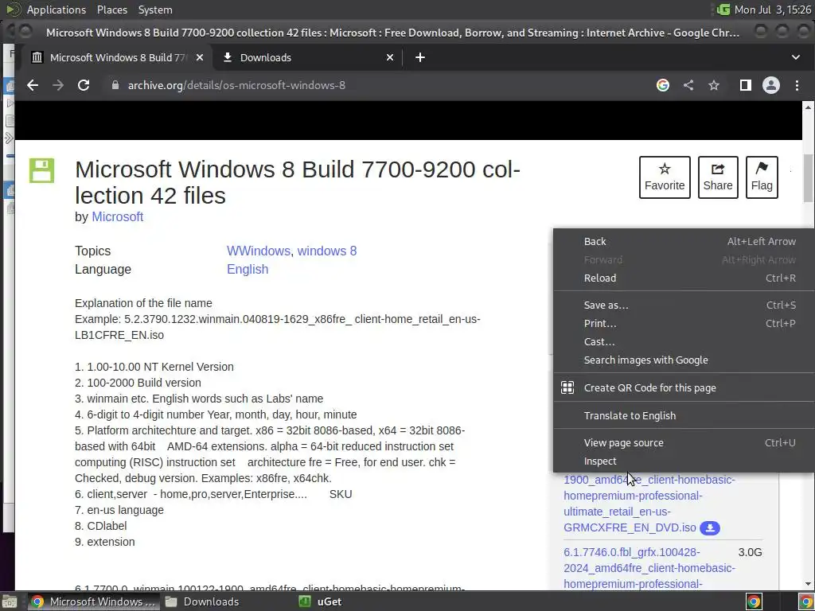This screenshot has height=611, width=815.
Task: Click green floppy disk item icon
Action: [x=41, y=170]
